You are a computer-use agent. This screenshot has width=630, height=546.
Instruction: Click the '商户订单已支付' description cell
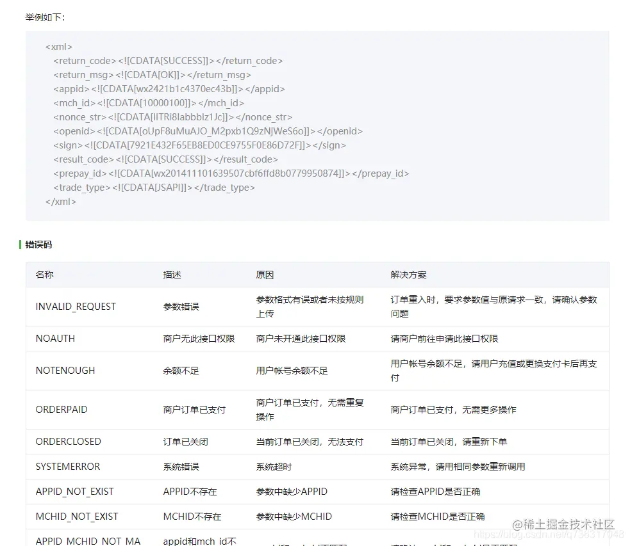[194, 410]
